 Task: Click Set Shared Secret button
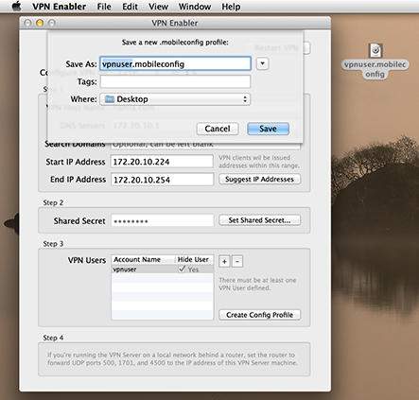(259, 220)
